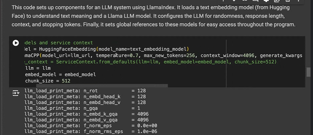
Task: Click output line 'n_gqa = 1'
Action: click(82, 108)
